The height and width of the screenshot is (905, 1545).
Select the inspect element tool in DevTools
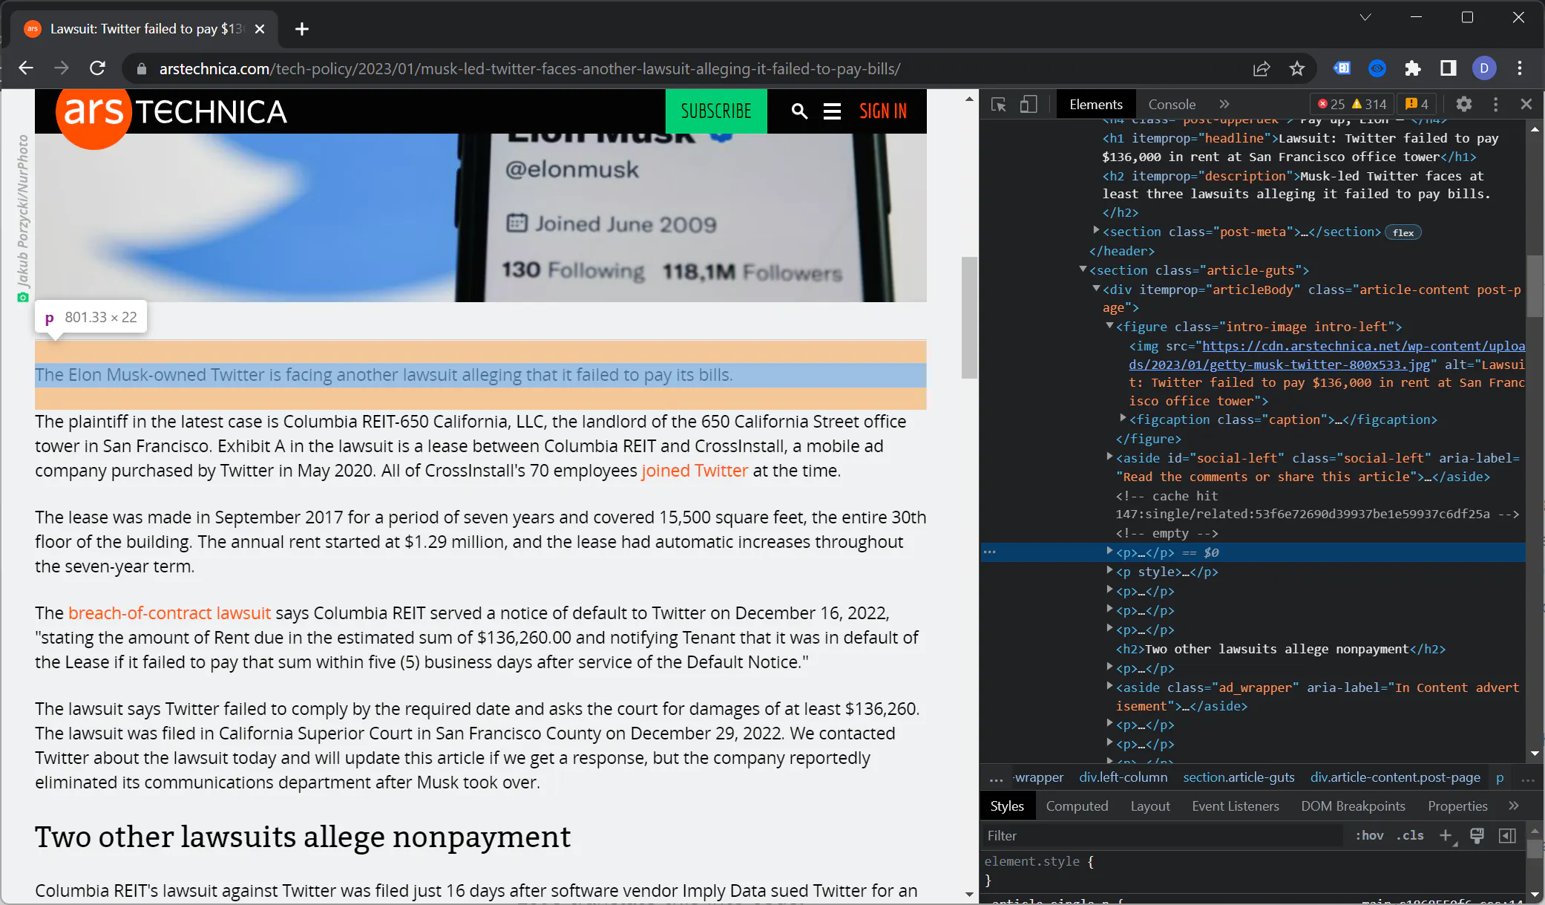coord(999,104)
